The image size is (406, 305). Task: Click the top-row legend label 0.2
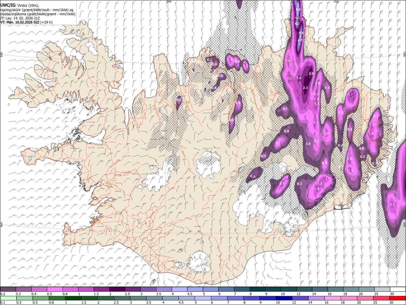[2, 294]
